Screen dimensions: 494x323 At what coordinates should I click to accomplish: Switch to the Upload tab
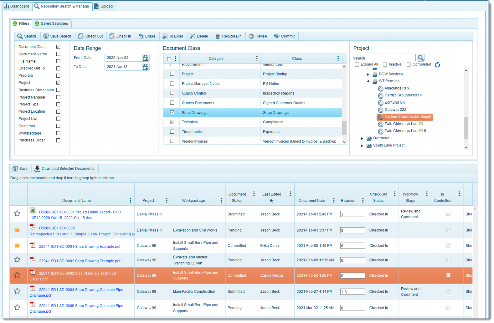104,6
